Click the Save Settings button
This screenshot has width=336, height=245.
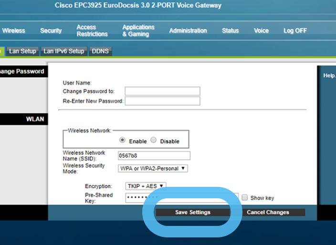pos(192,212)
